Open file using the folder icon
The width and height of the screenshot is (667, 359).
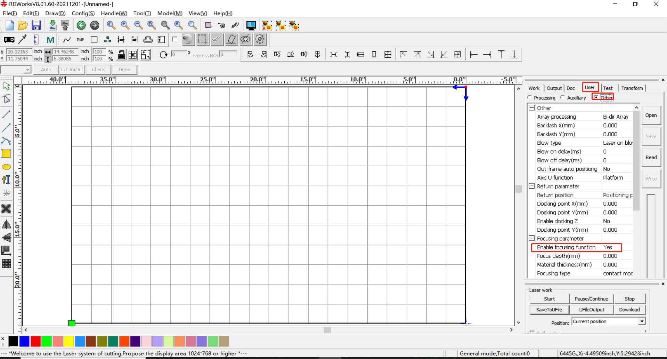tap(23, 25)
